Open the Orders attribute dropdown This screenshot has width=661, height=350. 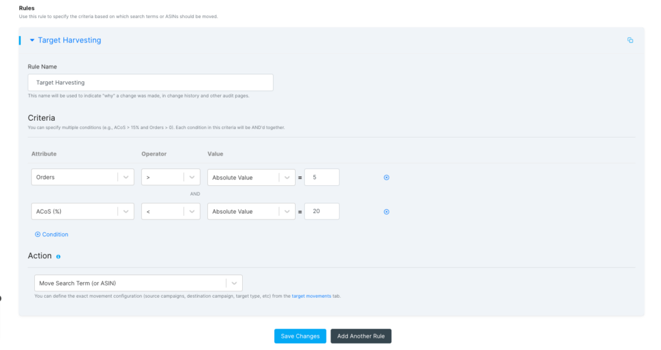click(x=83, y=177)
